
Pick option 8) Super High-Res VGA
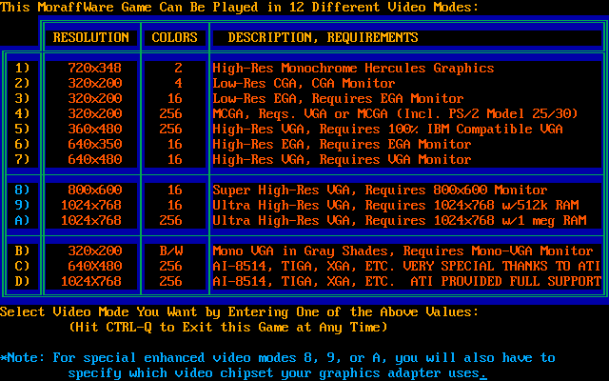pyautogui.click(x=23, y=190)
